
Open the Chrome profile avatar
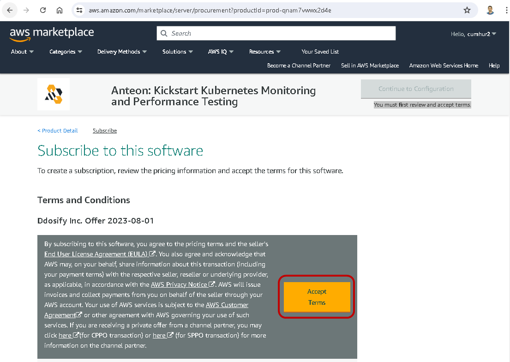490,10
